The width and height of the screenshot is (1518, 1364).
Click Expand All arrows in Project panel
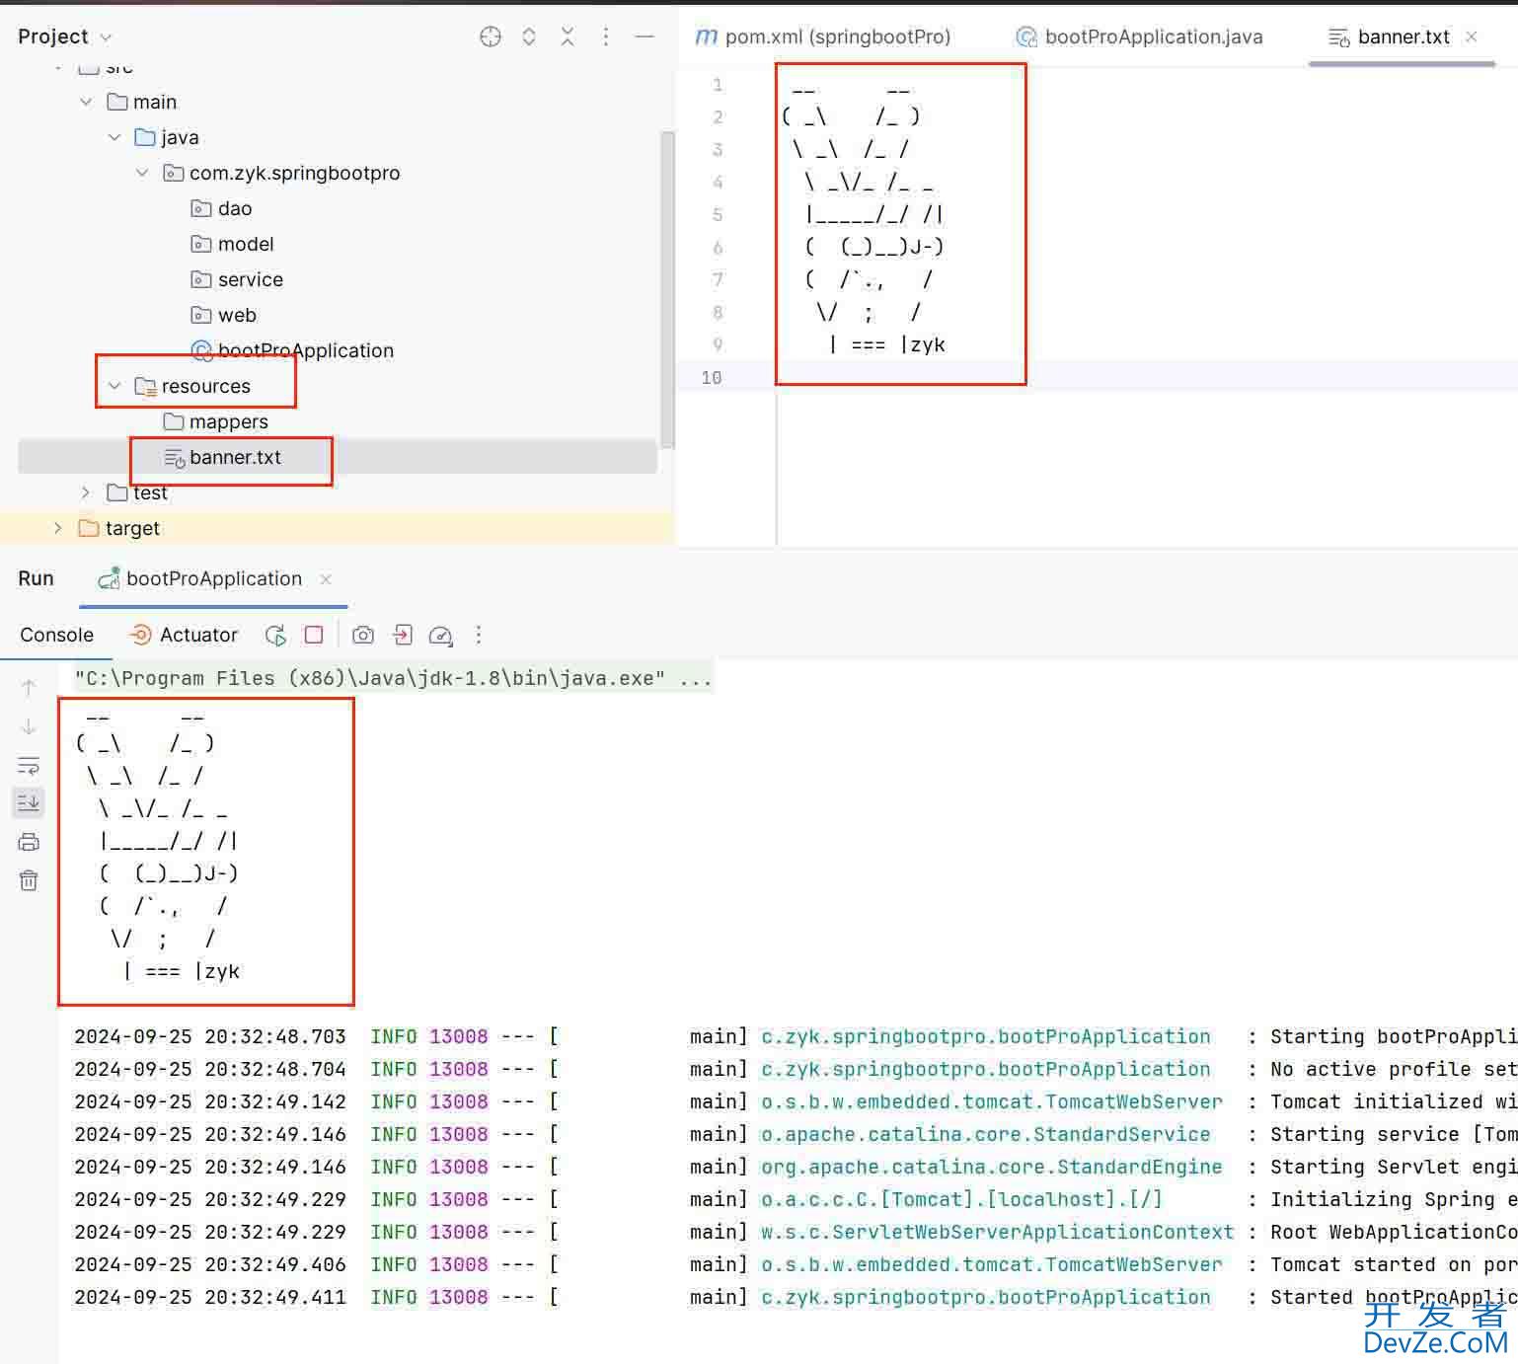(x=529, y=37)
